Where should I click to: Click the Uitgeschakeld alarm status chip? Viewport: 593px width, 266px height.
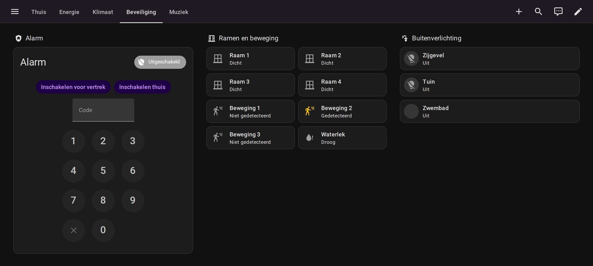tap(160, 62)
